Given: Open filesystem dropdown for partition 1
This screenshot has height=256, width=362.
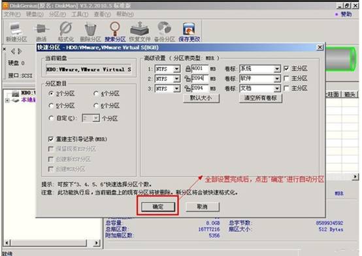Looking at the screenshot, I should tap(176, 69).
